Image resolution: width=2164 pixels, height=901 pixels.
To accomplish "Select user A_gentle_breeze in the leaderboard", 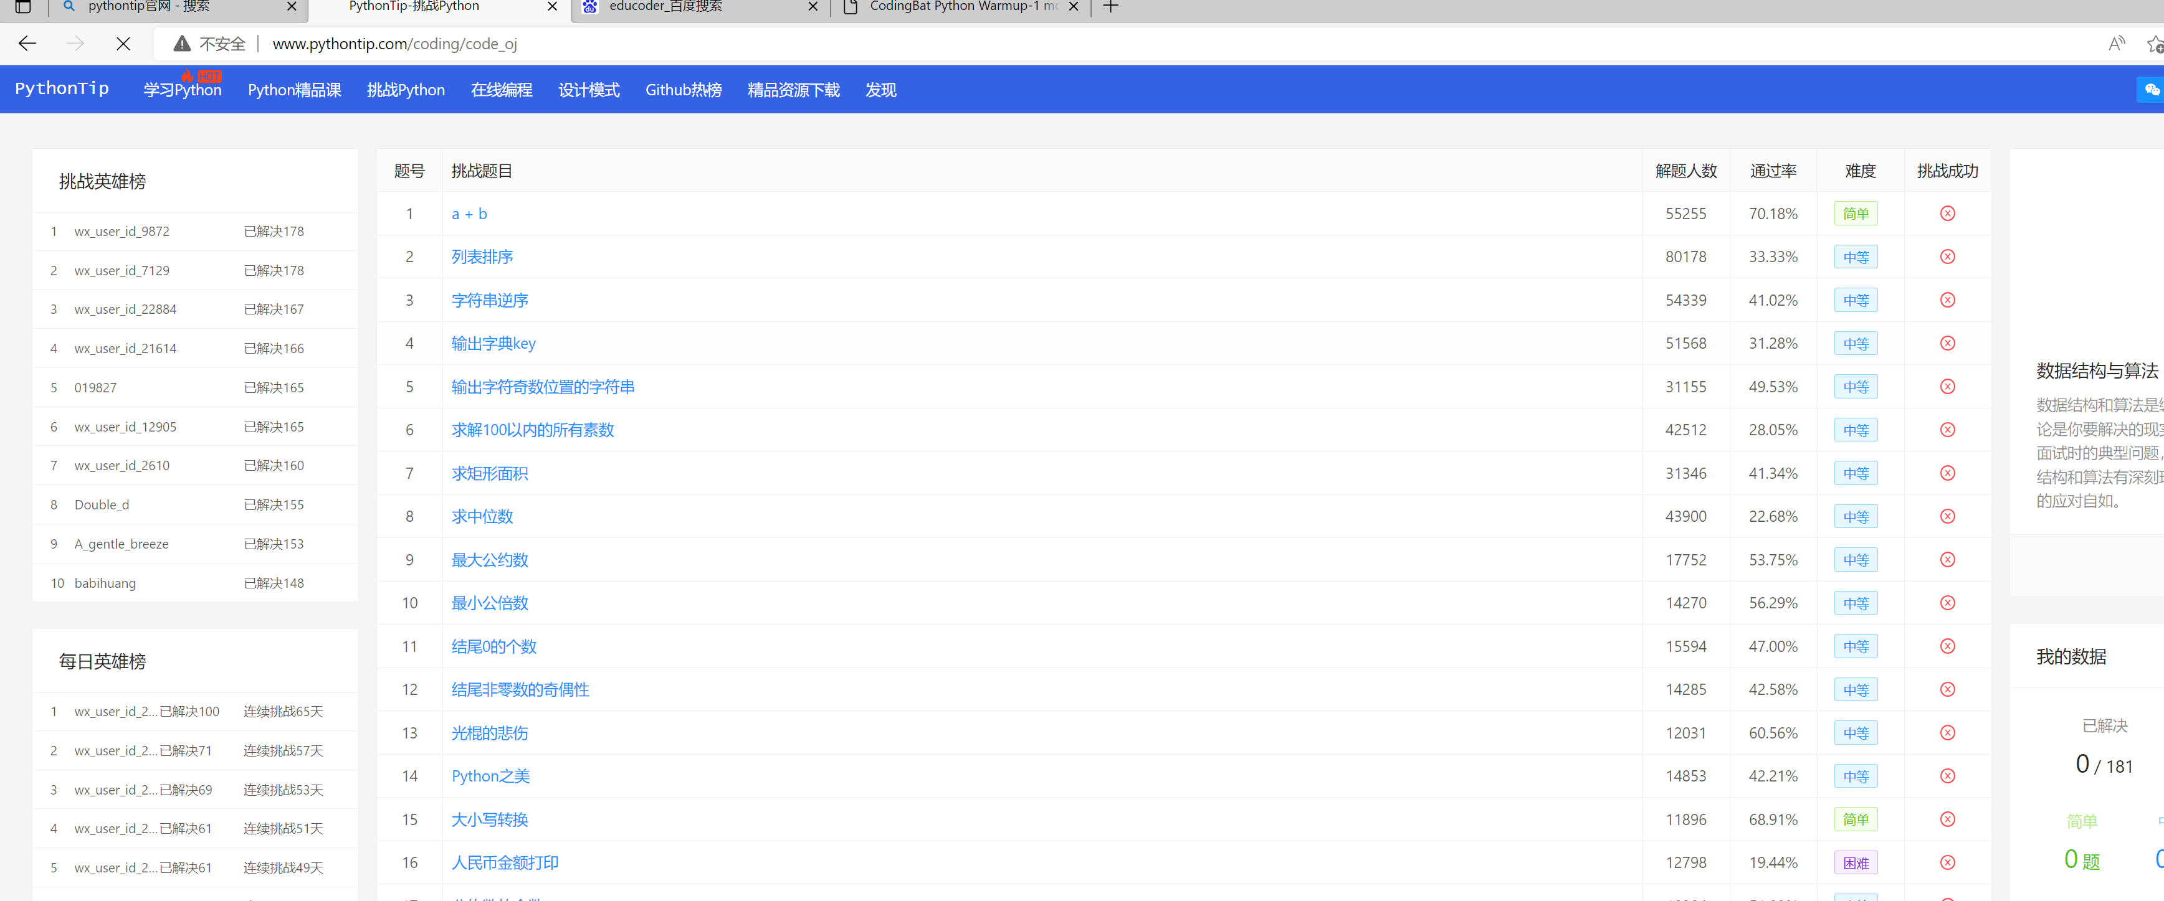I will (x=122, y=544).
